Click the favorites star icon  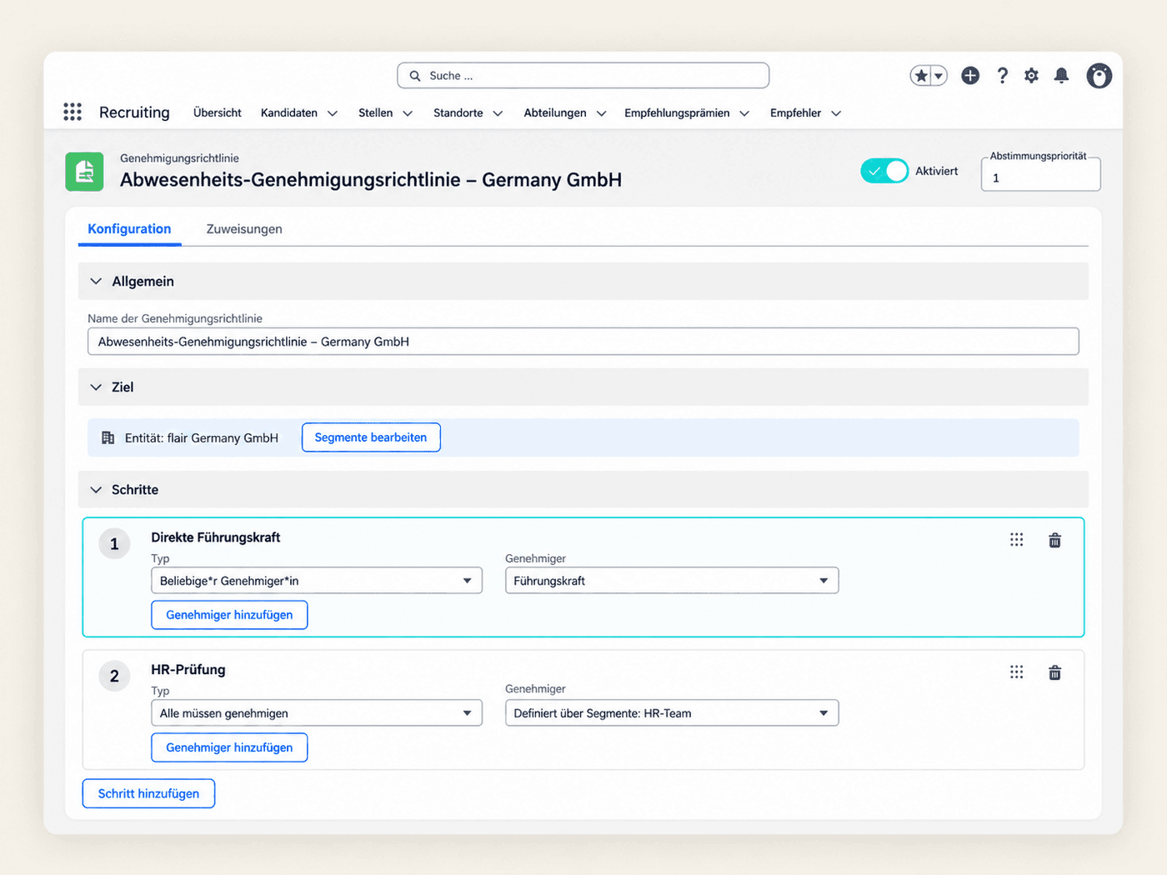[x=921, y=76]
